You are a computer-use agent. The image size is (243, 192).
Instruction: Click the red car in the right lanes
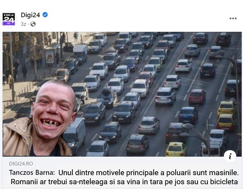[197, 97]
